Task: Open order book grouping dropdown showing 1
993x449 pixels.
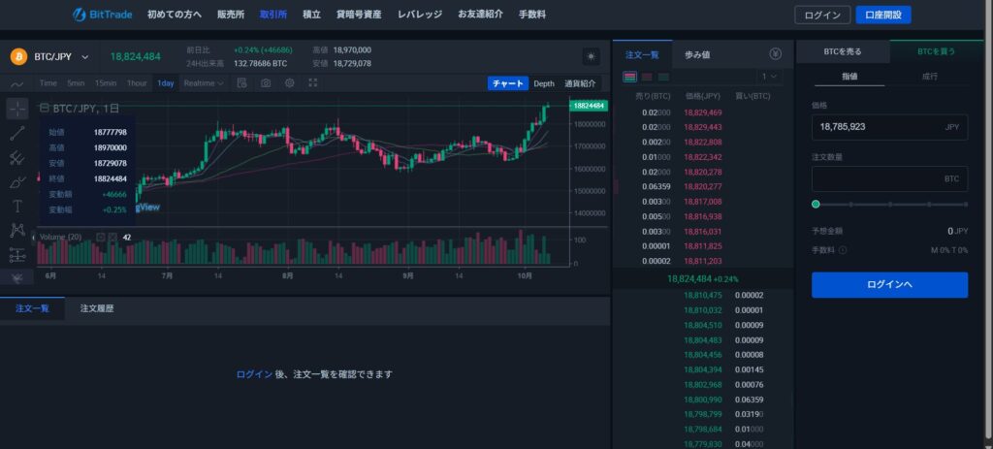Action: pyautogui.click(x=770, y=77)
